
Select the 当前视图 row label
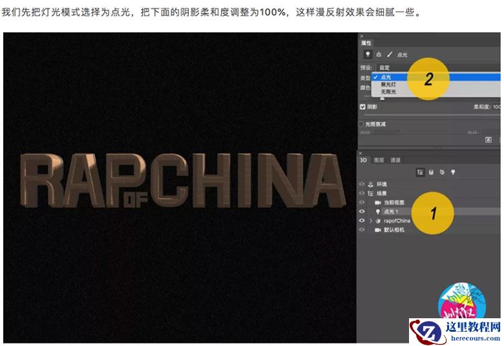[x=394, y=203]
